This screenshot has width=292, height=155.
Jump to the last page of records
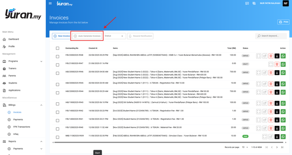click(282, 147)
